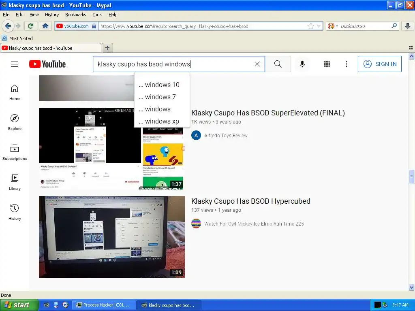Open the Edit menu

pos(19,15)
